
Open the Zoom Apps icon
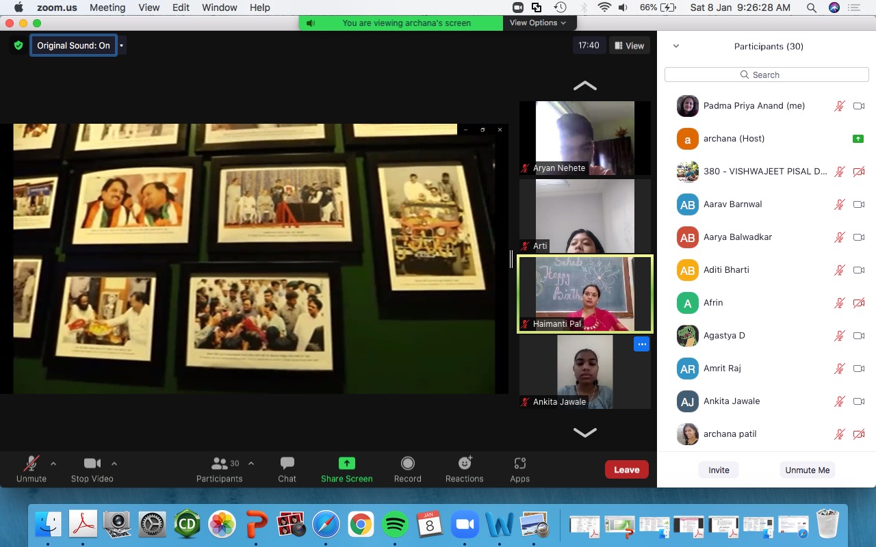click(519, 464)
